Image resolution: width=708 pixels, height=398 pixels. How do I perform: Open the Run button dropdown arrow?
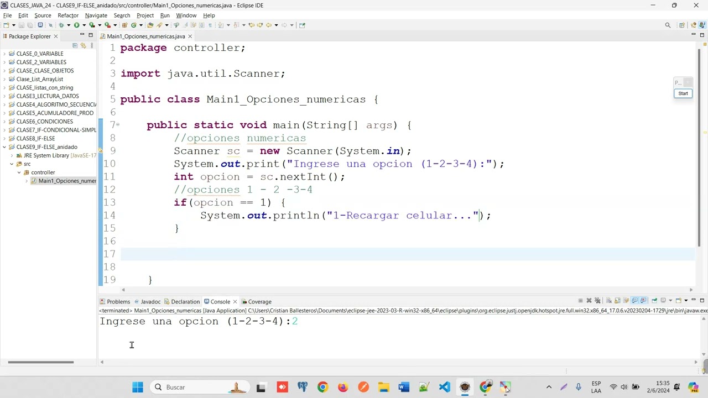pyautogui.click(x=84, y=25)
